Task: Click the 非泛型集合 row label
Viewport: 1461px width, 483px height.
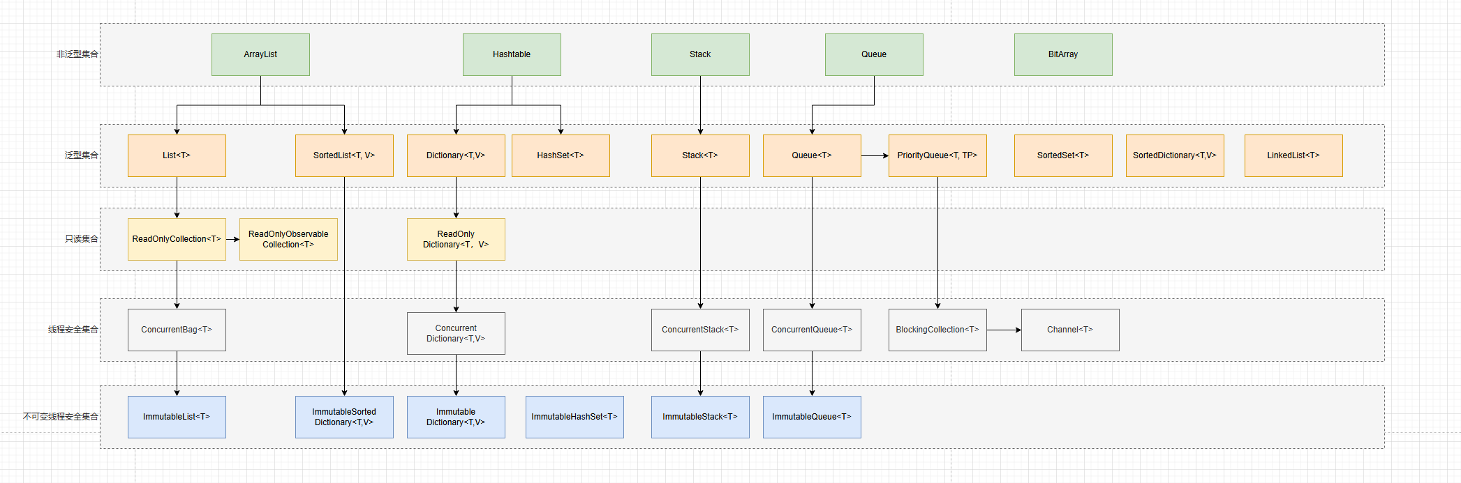Action: [77, 54]
